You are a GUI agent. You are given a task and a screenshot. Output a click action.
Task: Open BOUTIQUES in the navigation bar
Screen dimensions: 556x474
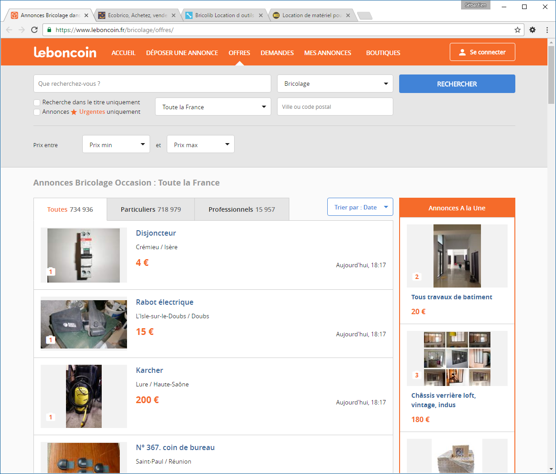[x=383, y=53]
